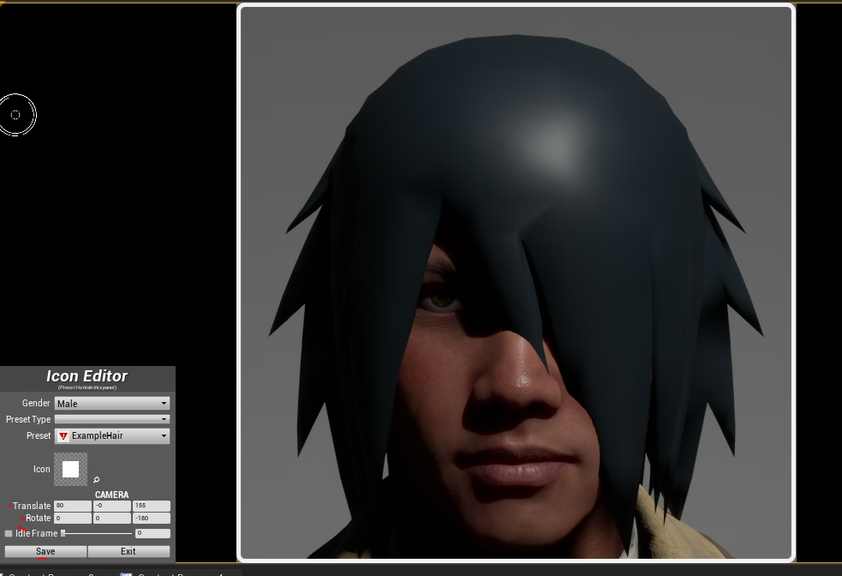Click the middle Rotate field
This screenshot has height=576, width=842.
coord(111,518)
